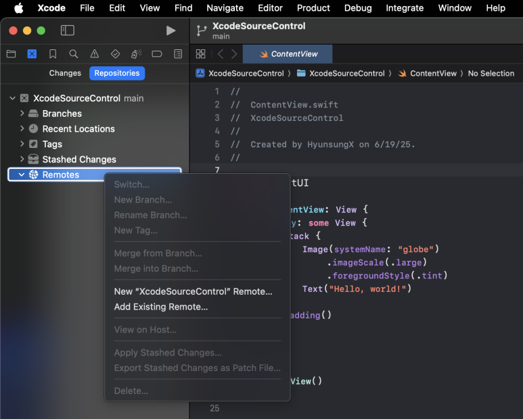The height and width of the screenshot is (419, 523).
Task: Switch to the Changes tab
Action: pos(65,73)
